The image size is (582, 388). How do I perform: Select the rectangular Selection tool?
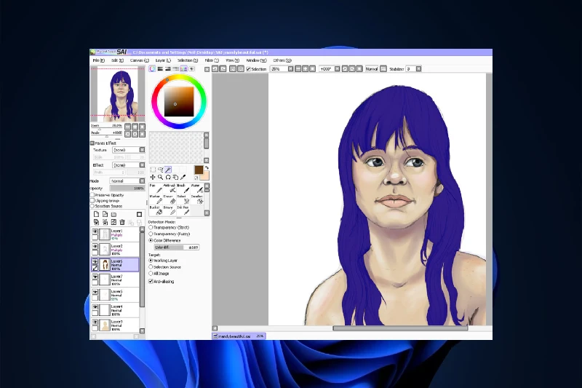click(x=153, y=170)
